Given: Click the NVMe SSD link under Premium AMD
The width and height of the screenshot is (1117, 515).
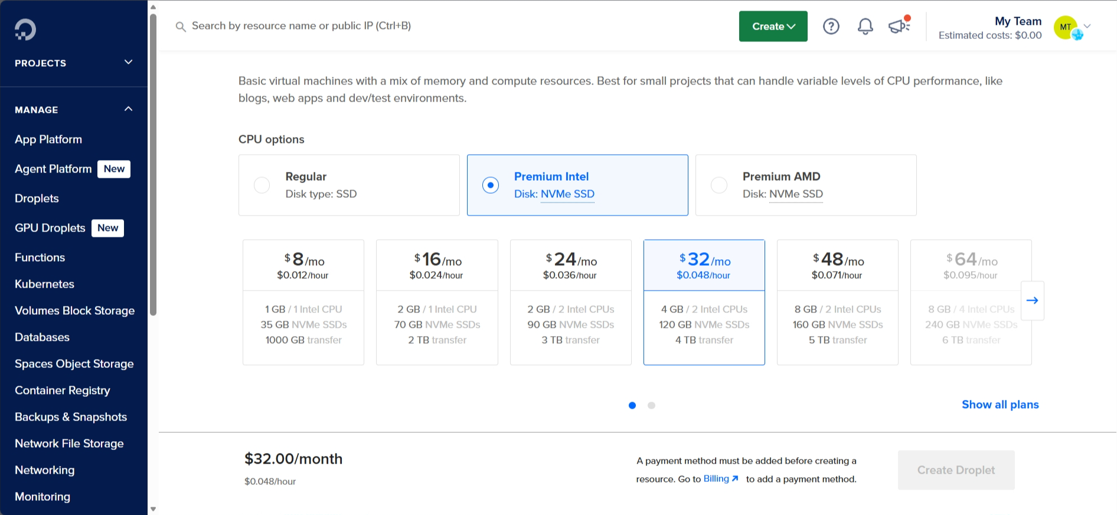Looking at the screenshot, I should 796,194.
